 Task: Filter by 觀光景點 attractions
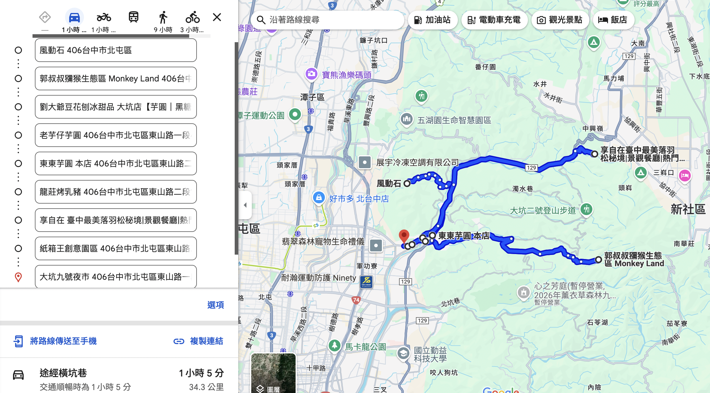(x=560, y=20)
